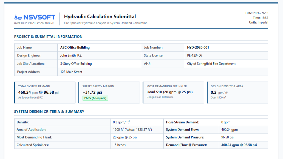The width and height of the screenshot is (283, 159).
Task: Click the +31.72 psi safety margin value
Action: tap(92, 92)
